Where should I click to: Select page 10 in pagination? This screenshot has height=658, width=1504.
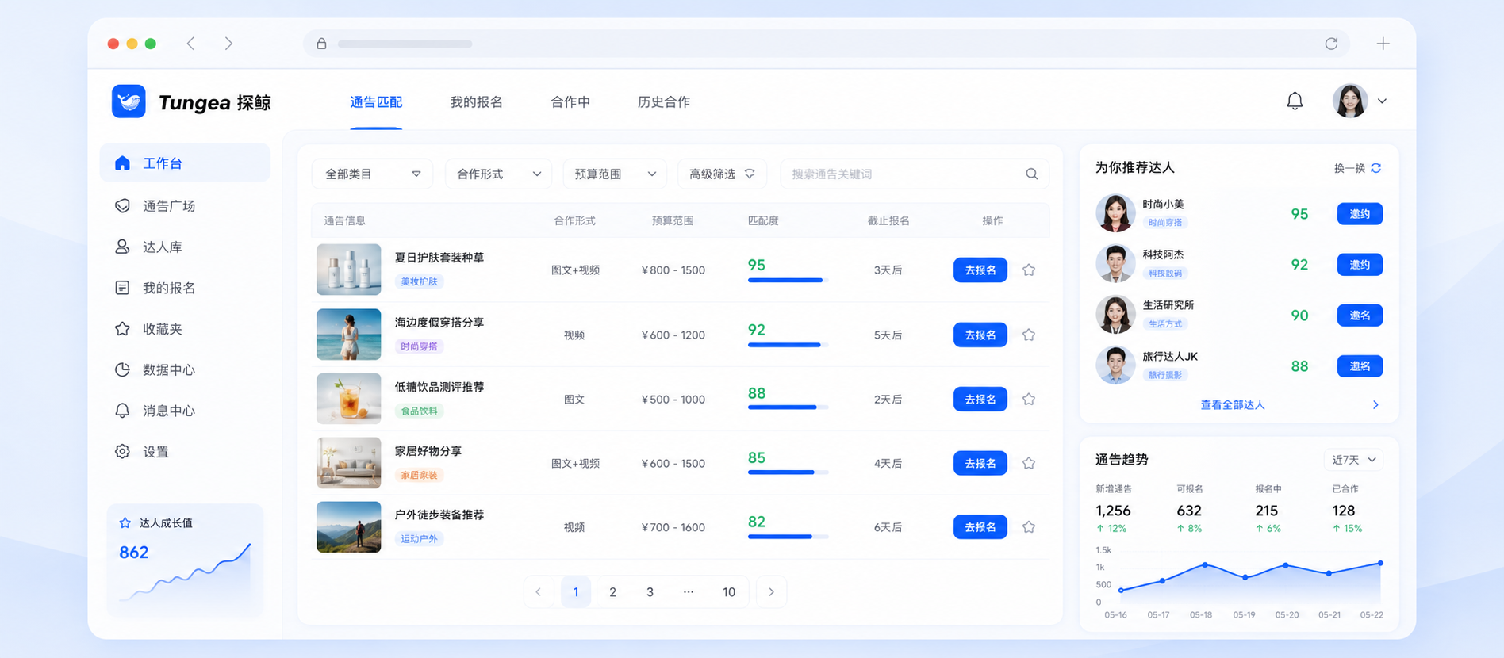coord(729,591)
